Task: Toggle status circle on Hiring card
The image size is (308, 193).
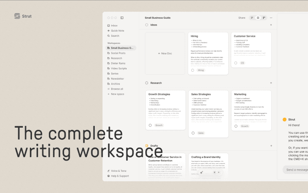Action: [192, 70]
